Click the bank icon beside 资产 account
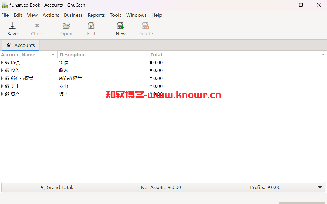Viewport: 327px width, 204px height. click(8, 94)
